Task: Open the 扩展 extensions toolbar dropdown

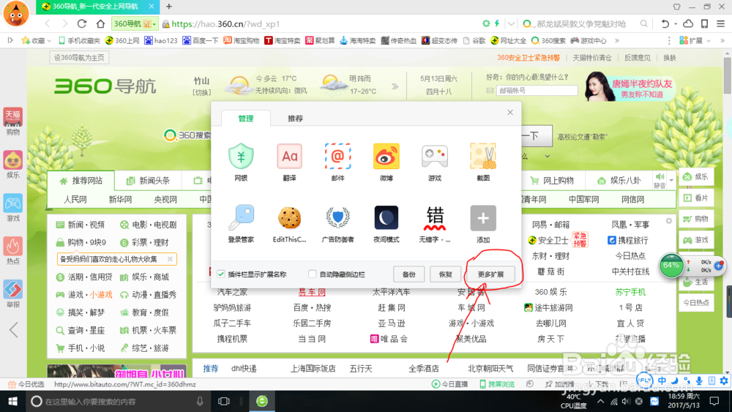Action: (x=695, y=40)
